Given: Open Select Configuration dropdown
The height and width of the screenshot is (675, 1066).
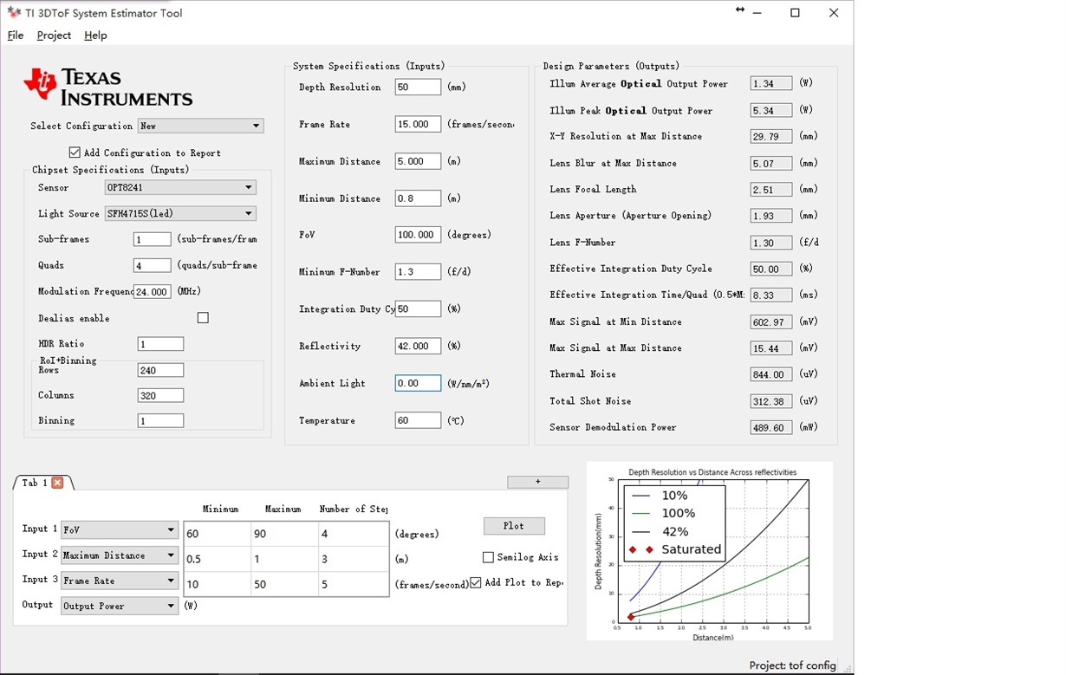Looking at the screenshot, I should (200, 126).
